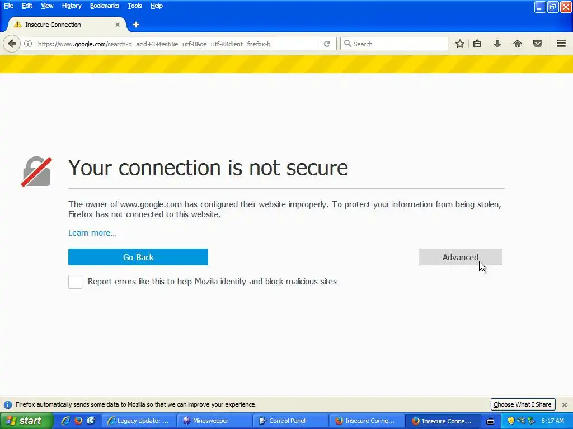This screenshot has height=429, width=573.
Task: Close the Insecure Connection tab
Action: pos(118,25)
